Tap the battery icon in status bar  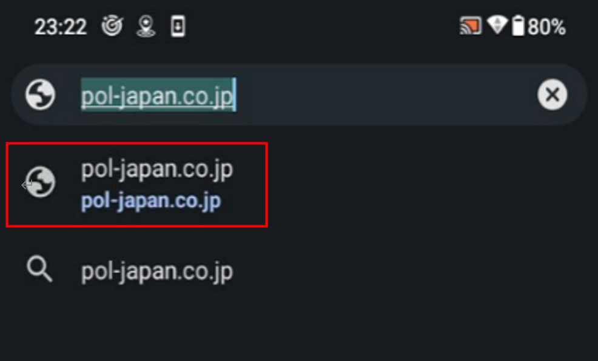[x=518, y=26]
